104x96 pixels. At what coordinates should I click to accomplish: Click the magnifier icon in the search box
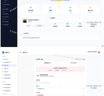click(37, 83)
